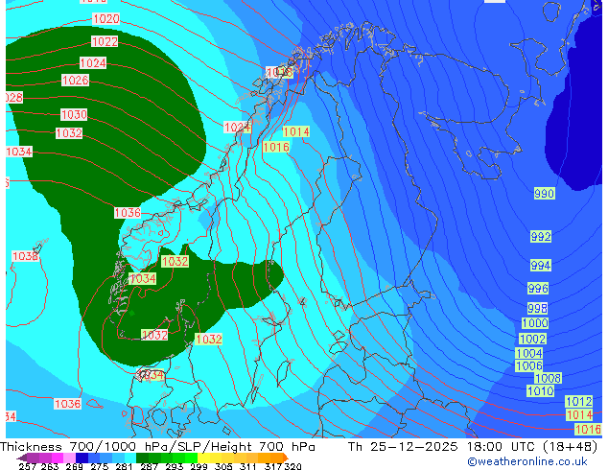Image resolution: width=608 pixels, height=470 pixels.
Task: Click the 1000 contour label
Action: tap(535, 323)
